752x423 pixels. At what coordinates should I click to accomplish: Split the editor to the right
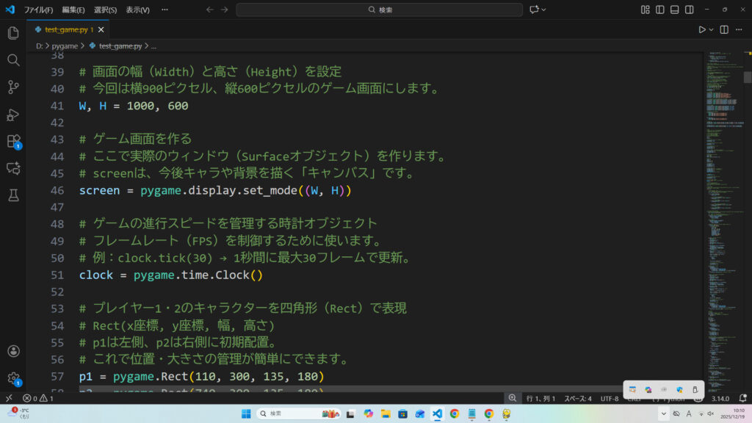tap(724, 29)
